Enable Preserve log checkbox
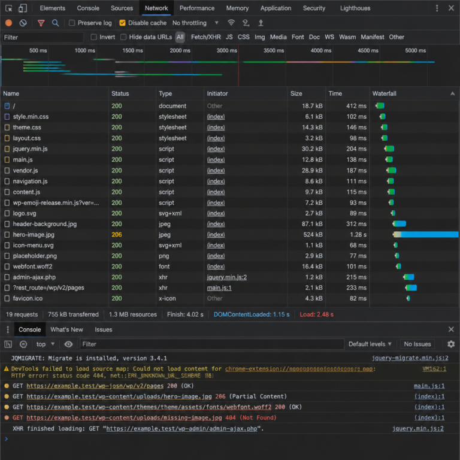 (x=72, y=23)
